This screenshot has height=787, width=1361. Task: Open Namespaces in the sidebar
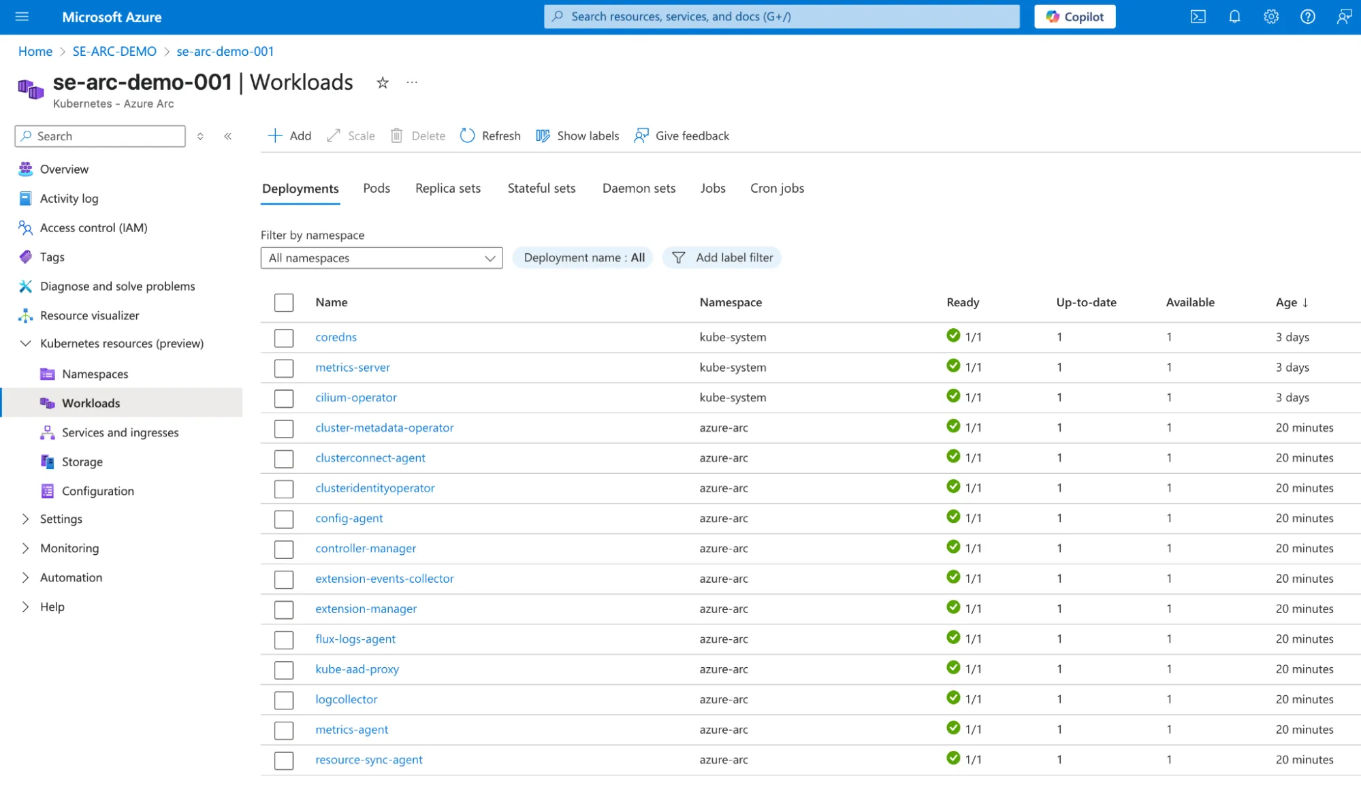point(95,374)
